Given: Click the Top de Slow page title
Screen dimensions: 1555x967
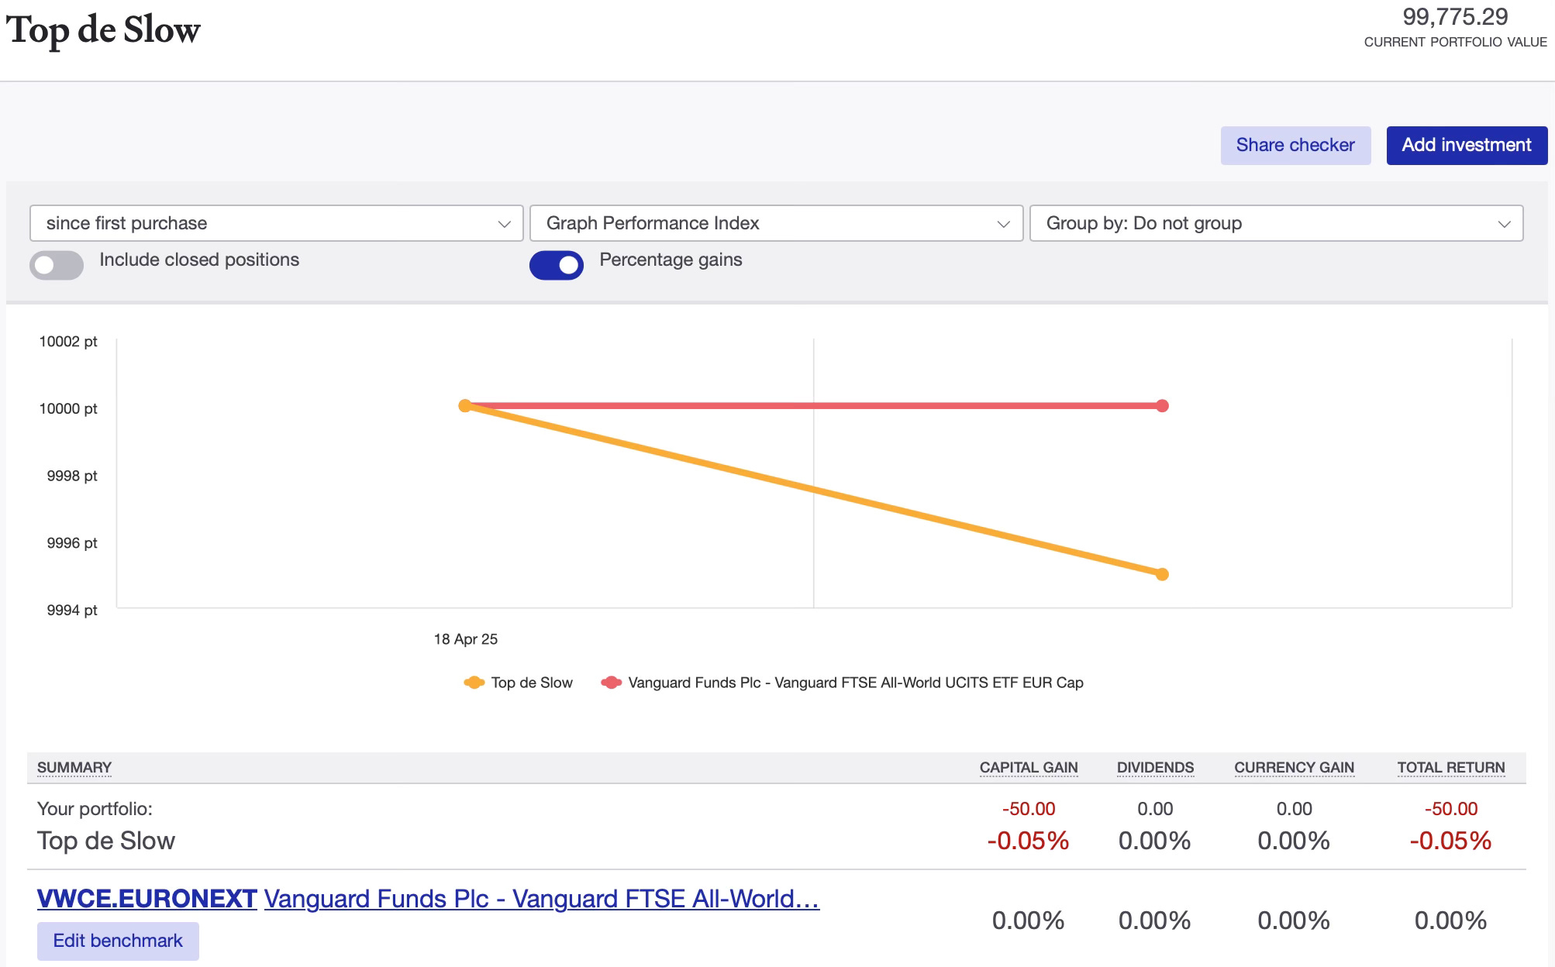Looking at the screenshot, I should point(103,30).
